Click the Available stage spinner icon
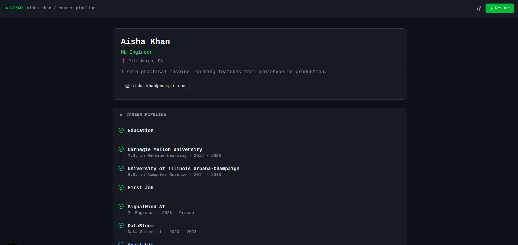This screenshot has width=518, height=245. pyautogui.click(x=121, y=243)
